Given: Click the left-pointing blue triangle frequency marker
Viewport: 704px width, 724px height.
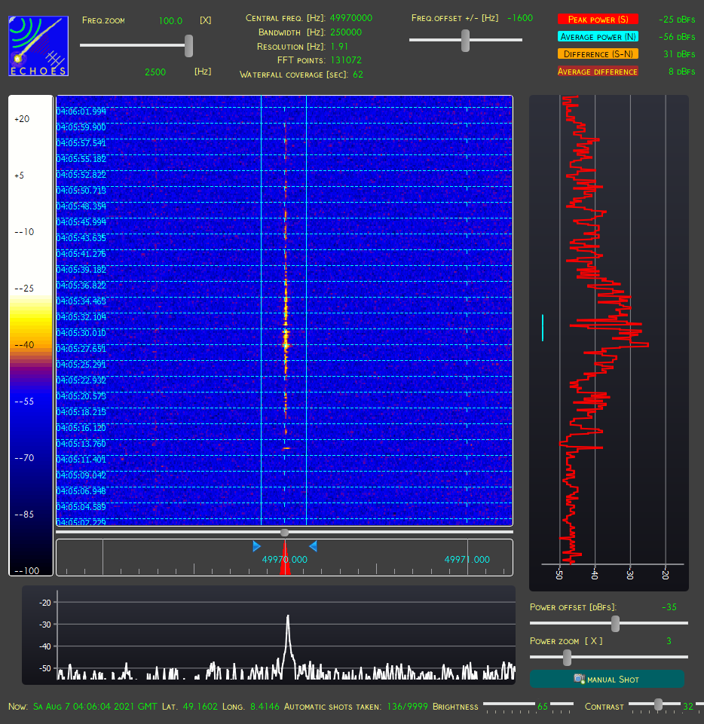Looking at the screenshot, I should coord(313,546).
